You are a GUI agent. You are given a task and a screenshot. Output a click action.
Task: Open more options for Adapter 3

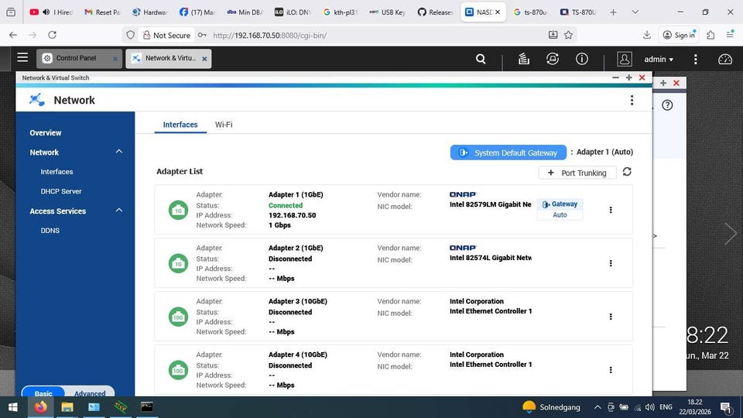611,317
